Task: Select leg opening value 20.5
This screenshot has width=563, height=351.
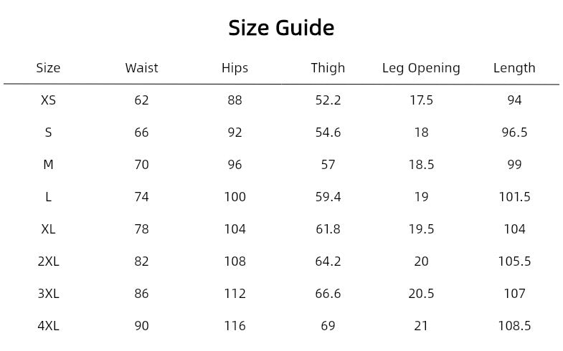Action: [421, 294]
